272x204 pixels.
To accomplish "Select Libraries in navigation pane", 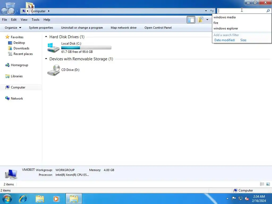I will tap(17, 76).
